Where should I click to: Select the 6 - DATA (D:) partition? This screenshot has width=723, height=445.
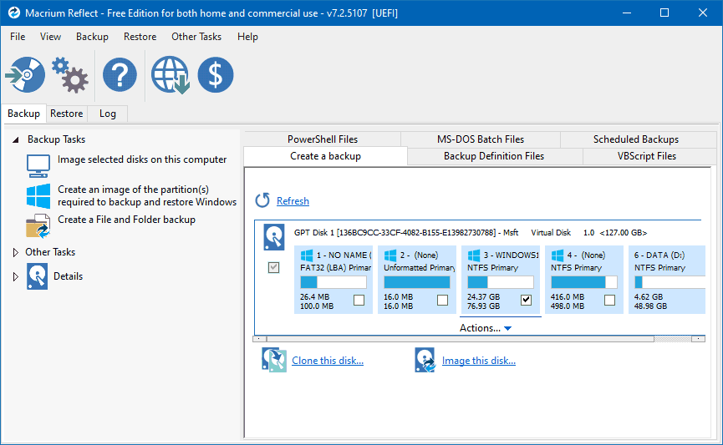coord(667,280)
